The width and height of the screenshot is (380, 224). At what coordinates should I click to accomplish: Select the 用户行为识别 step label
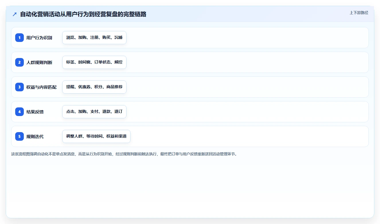point(39,38)
